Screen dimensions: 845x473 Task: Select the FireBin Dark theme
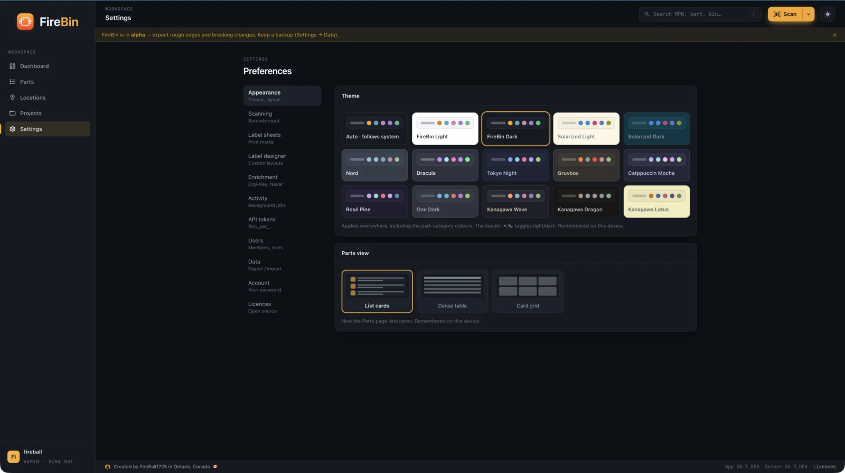(515, 129)
